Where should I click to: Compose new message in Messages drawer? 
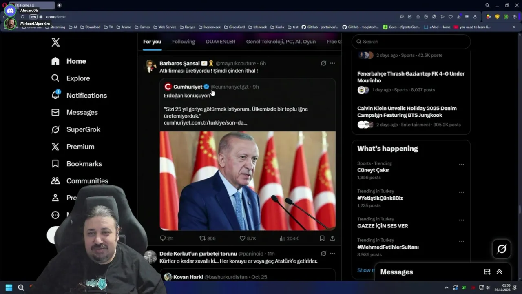[487, 272]
